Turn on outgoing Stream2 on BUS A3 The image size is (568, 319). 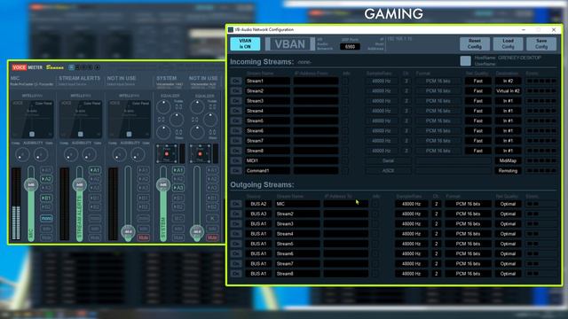pos(236,214)
